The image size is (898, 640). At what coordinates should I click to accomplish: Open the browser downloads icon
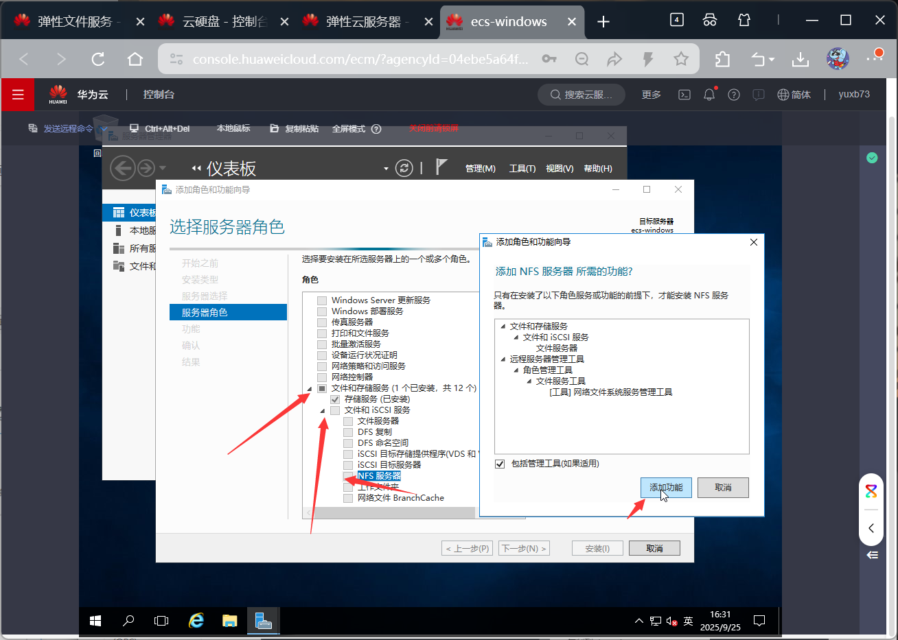(x=801, y=59)
